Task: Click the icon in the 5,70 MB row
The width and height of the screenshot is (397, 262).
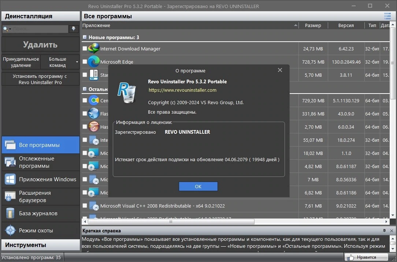Action: tap(93, 75)
